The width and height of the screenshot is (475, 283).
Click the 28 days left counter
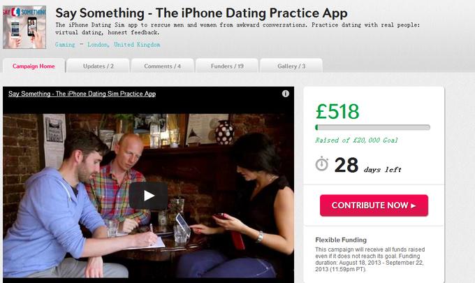pyautogui.click(x=367, y=166)
